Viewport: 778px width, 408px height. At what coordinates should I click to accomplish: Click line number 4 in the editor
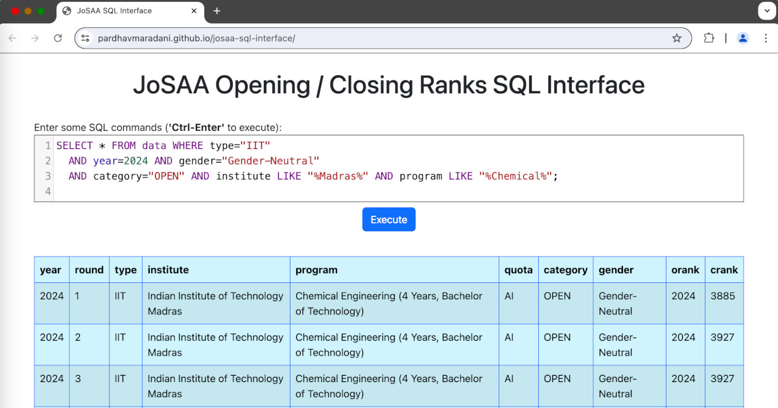(48, 191)
